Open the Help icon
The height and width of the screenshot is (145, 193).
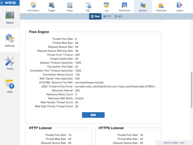tap(10, 84)
